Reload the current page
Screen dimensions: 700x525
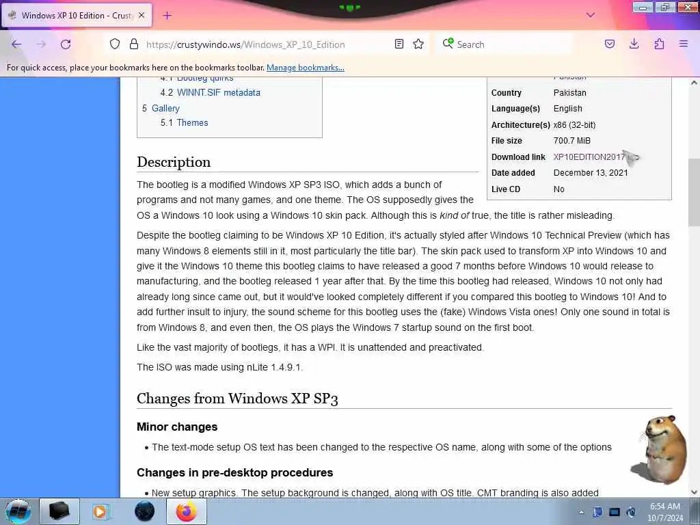66,44
